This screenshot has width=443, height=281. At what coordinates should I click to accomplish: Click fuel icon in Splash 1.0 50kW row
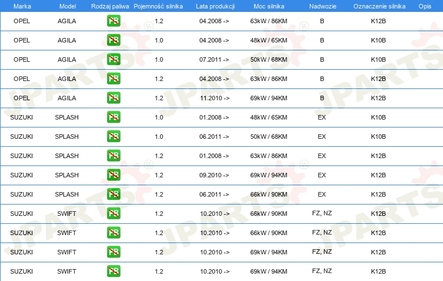pos(113,136)
